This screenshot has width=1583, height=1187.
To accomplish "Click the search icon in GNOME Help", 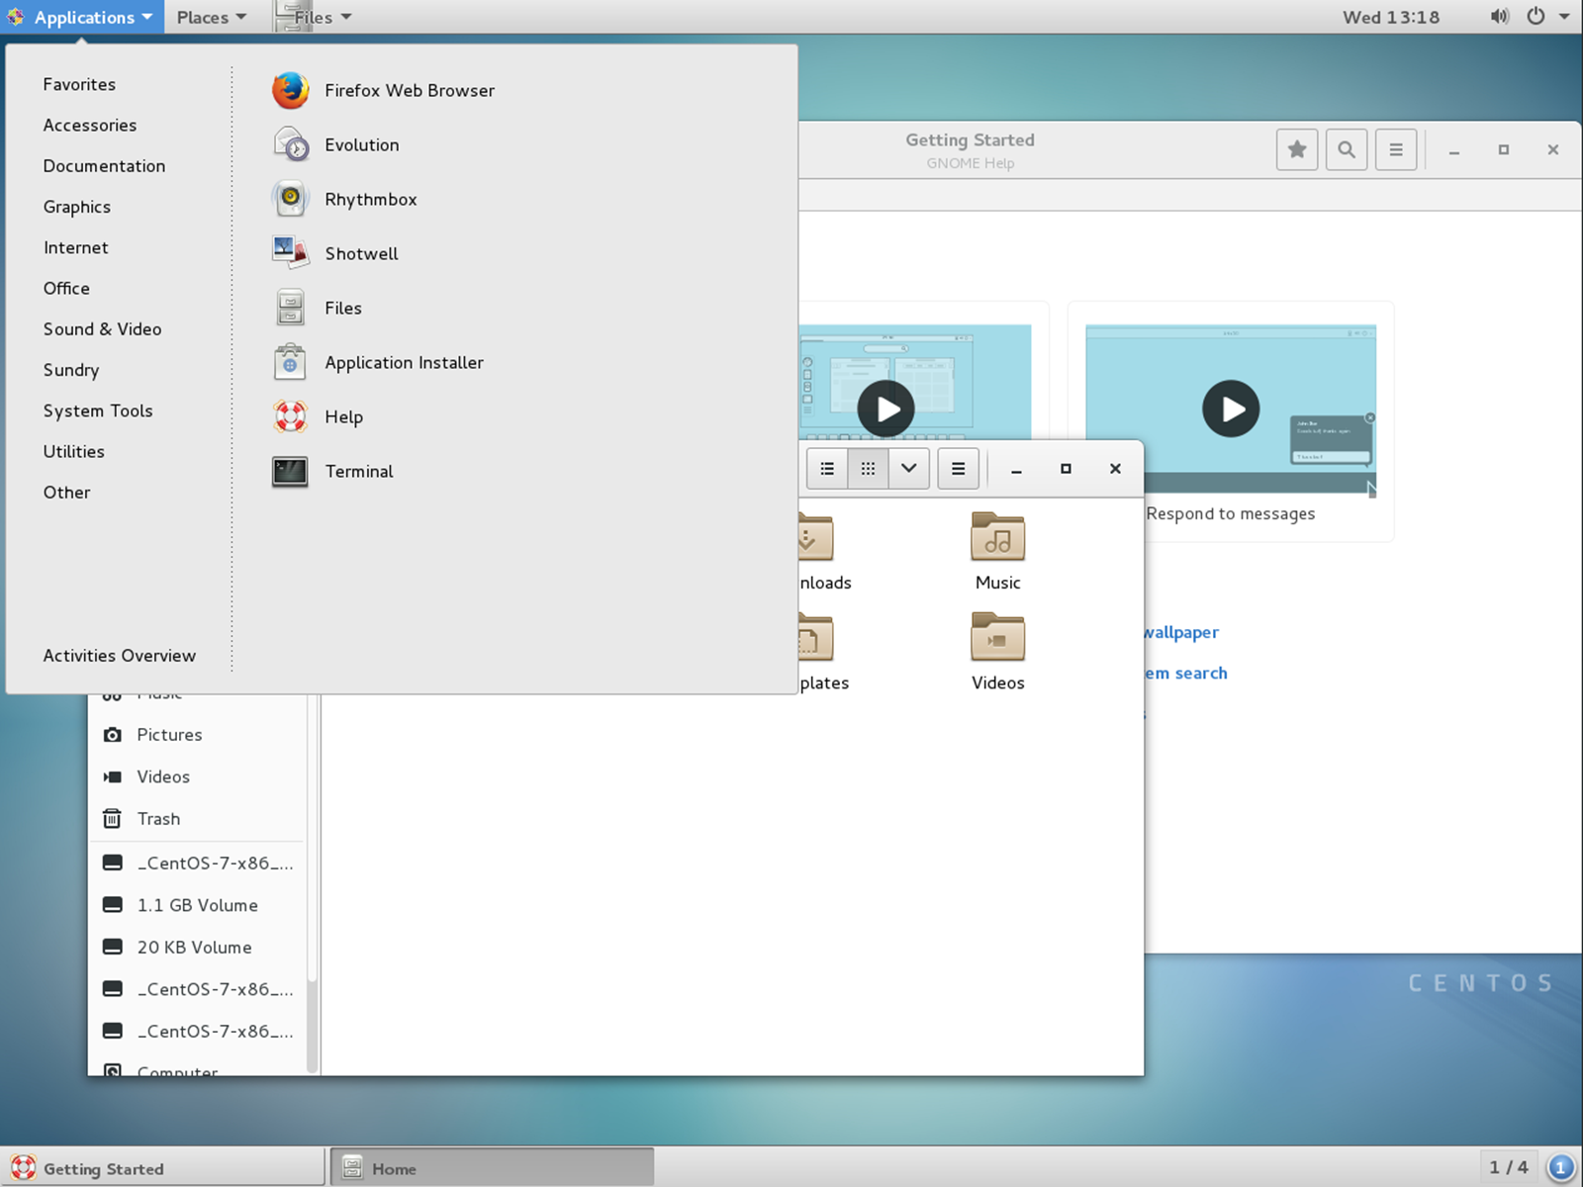I will 1347,149.
